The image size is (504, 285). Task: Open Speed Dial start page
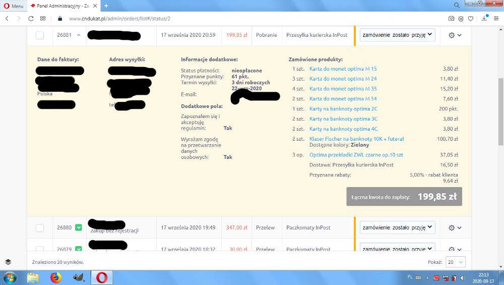click(43, 19)
